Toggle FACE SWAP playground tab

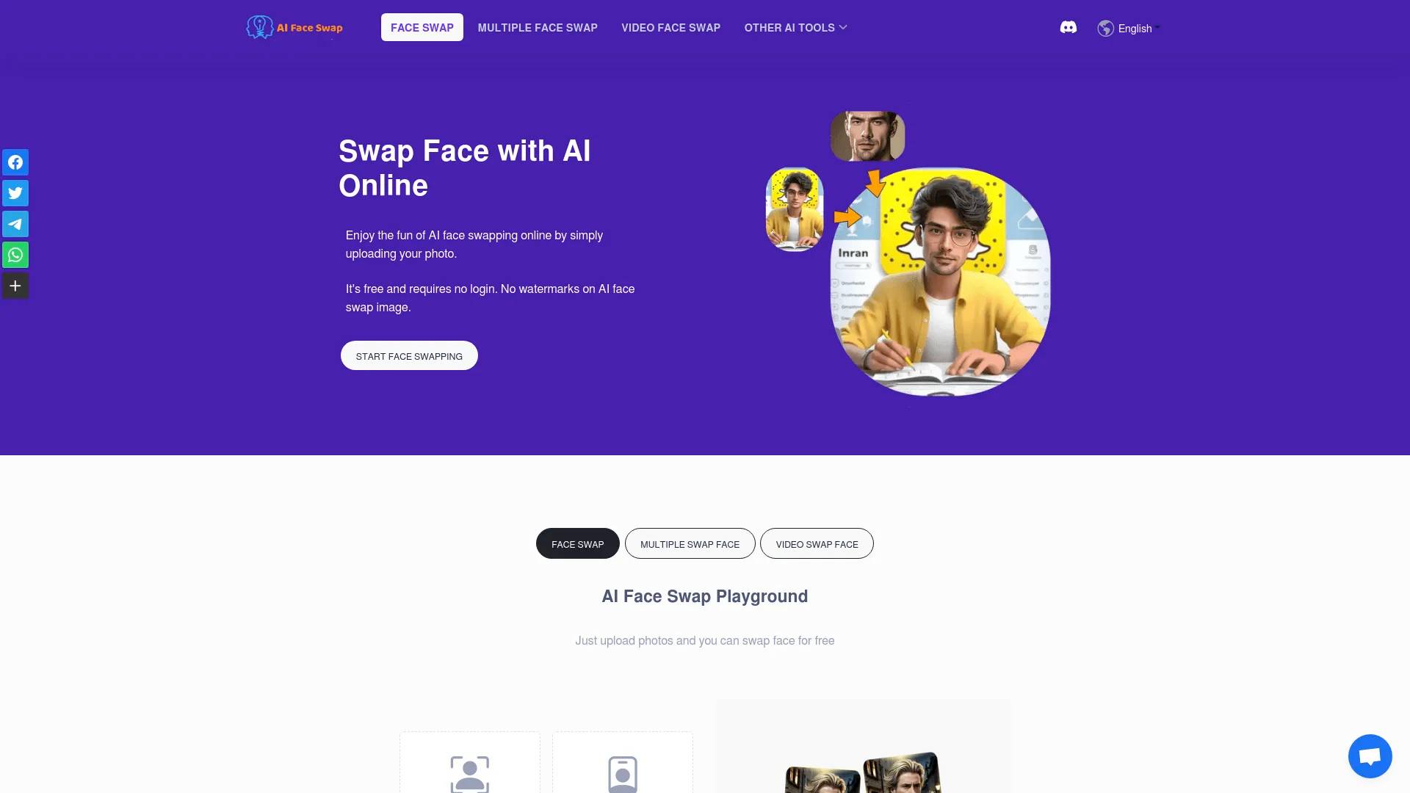tap(577, 543)
